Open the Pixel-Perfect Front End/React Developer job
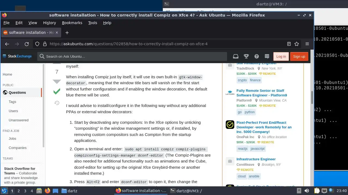This screenshot has height=195, width=348. 264,127
